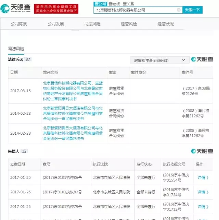Click 全部未履行 status in 执恢86号 row
The image size is (219, 220).
tap(146, 178)
